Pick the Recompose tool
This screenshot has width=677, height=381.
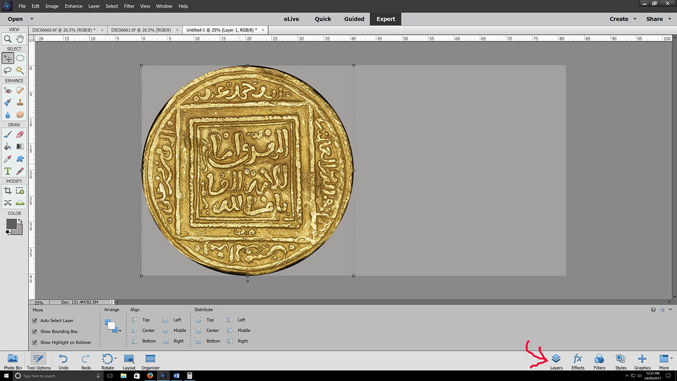[20, 191]
